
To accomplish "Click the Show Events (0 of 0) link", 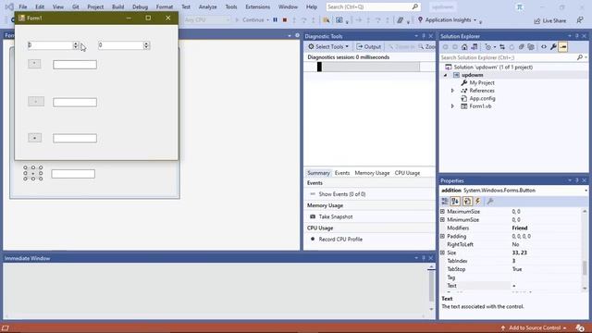I will pyautogui.click(x=342, y=194).
